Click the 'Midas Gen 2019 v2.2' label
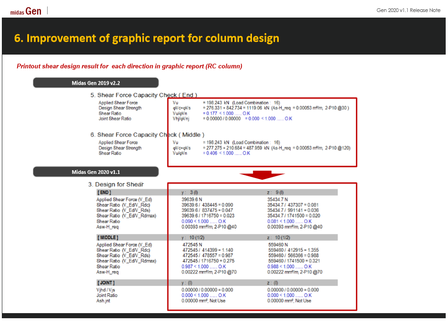Image resolution: width=448 pixels, height=321 pixels. (x=96, y=83)
